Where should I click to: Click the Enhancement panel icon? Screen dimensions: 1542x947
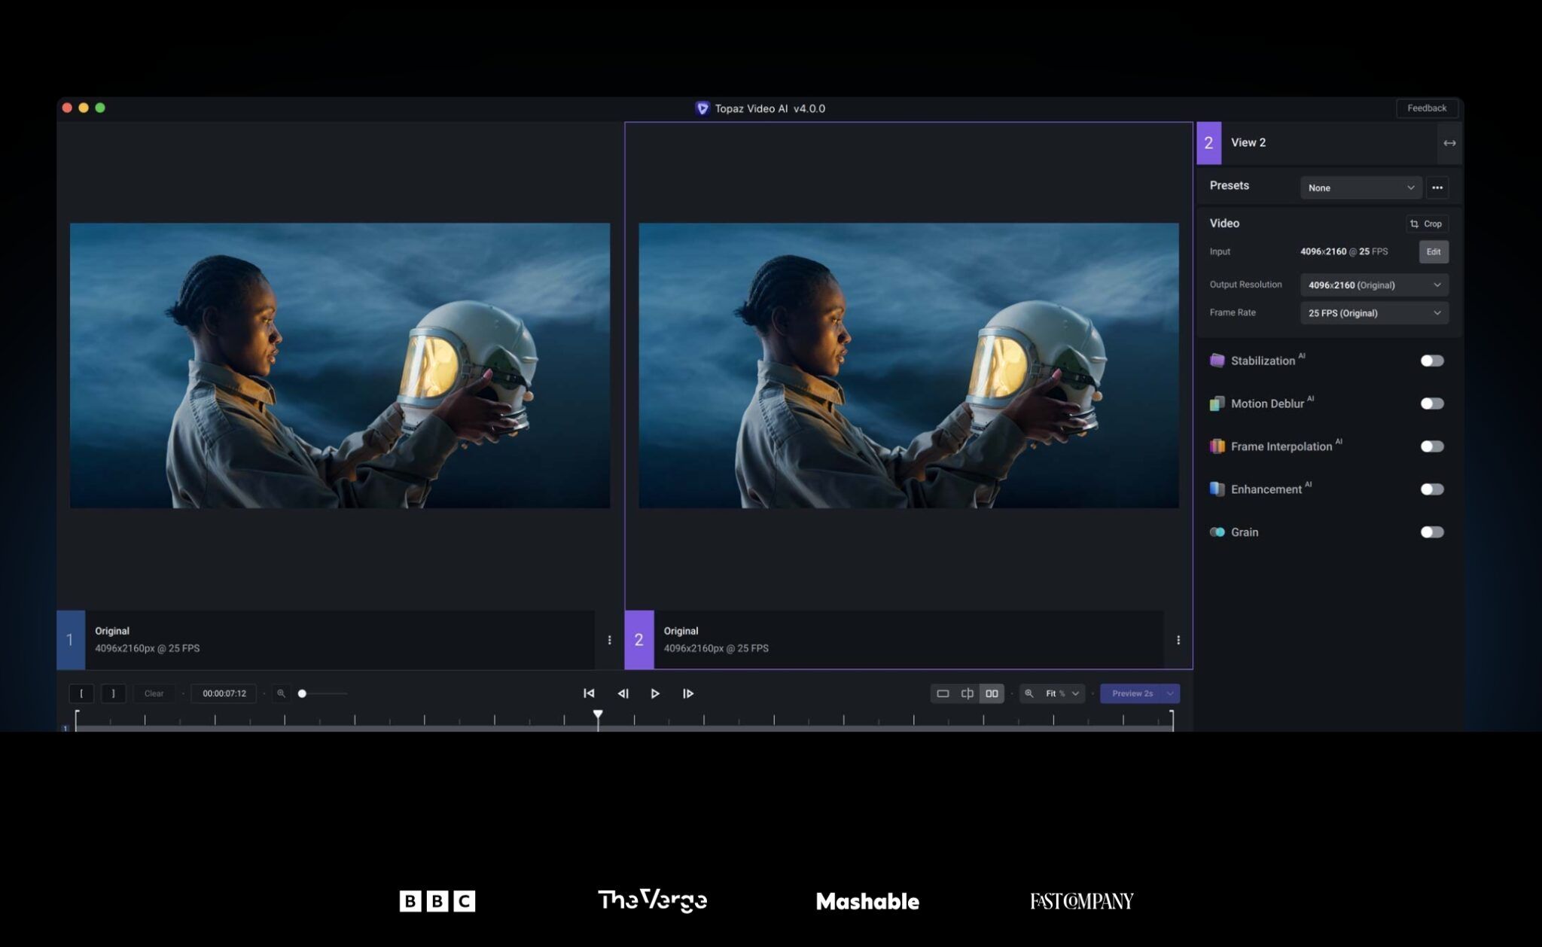pyautogui.click(x=1217, y=489)
